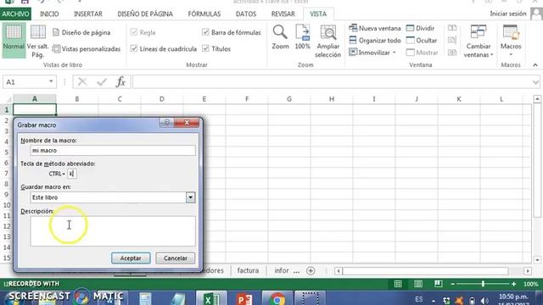Screen dimensions: 543x305
Task: Toggle Líneas de cuadrícula checkbox
Action: coord(134,49)
